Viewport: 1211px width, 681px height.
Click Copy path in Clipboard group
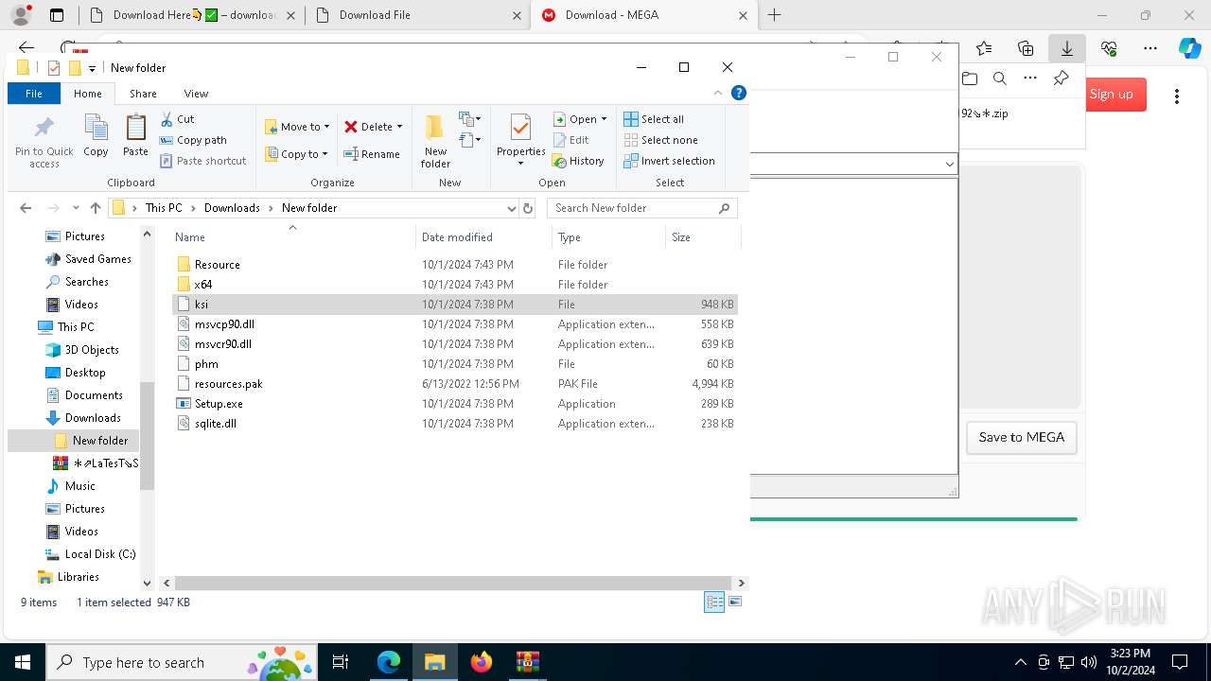[x=193, y=140]
